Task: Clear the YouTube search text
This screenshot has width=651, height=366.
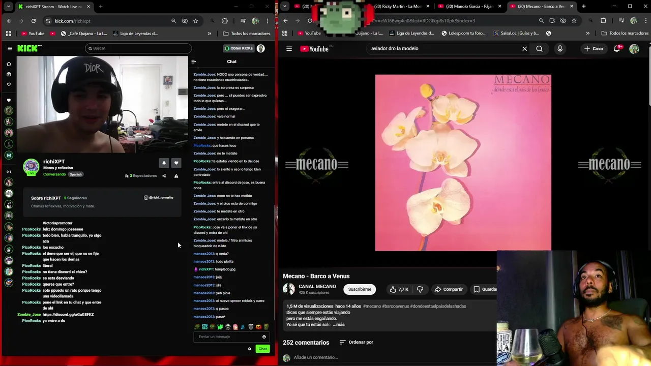Action: click(525, 49)
